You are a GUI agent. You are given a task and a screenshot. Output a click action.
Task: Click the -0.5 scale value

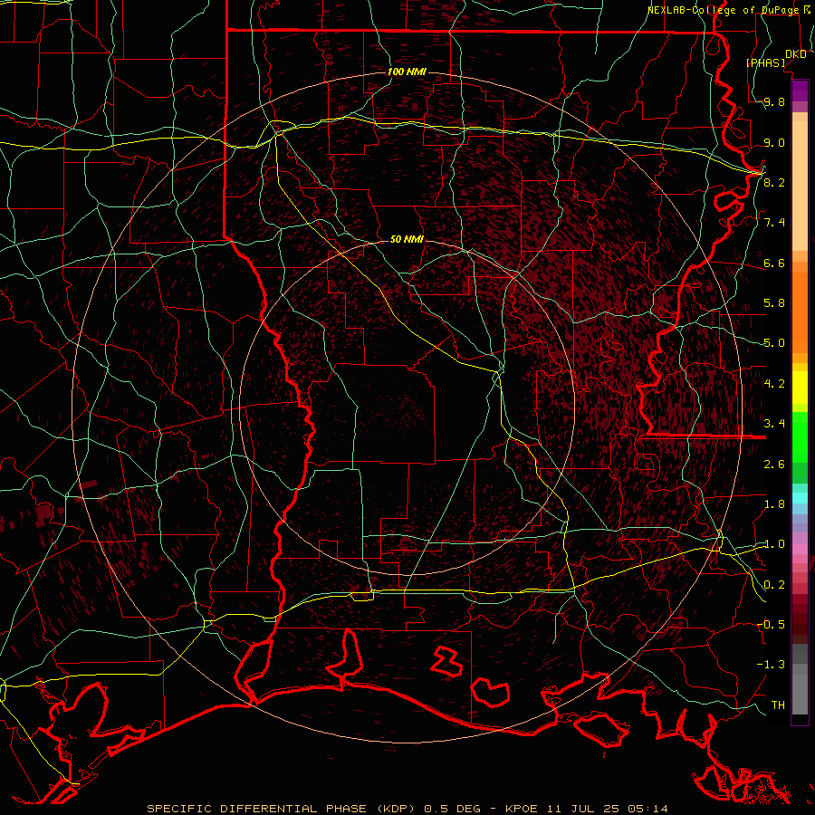pos(771,624)
